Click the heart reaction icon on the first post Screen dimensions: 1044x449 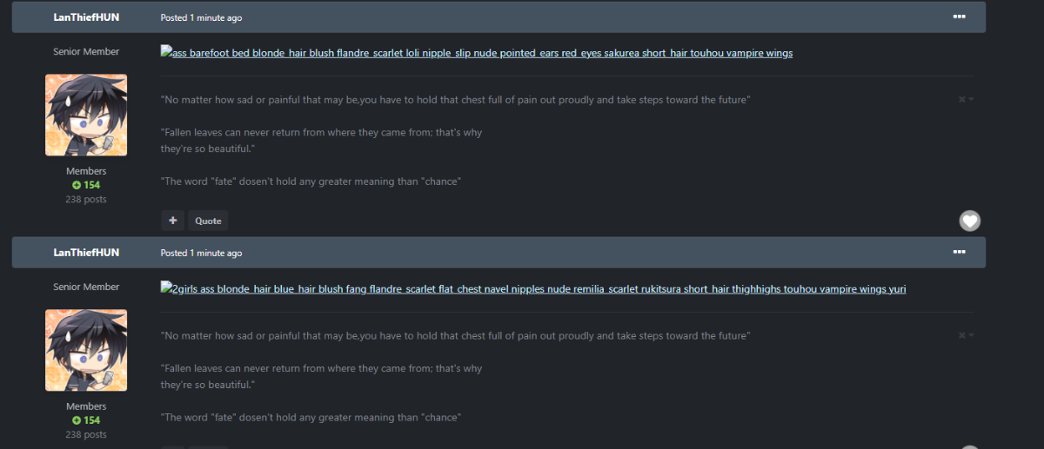click(x=969, y=221)
